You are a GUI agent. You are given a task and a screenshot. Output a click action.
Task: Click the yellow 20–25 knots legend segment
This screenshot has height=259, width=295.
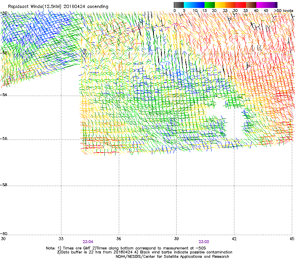tap(220, 5)
